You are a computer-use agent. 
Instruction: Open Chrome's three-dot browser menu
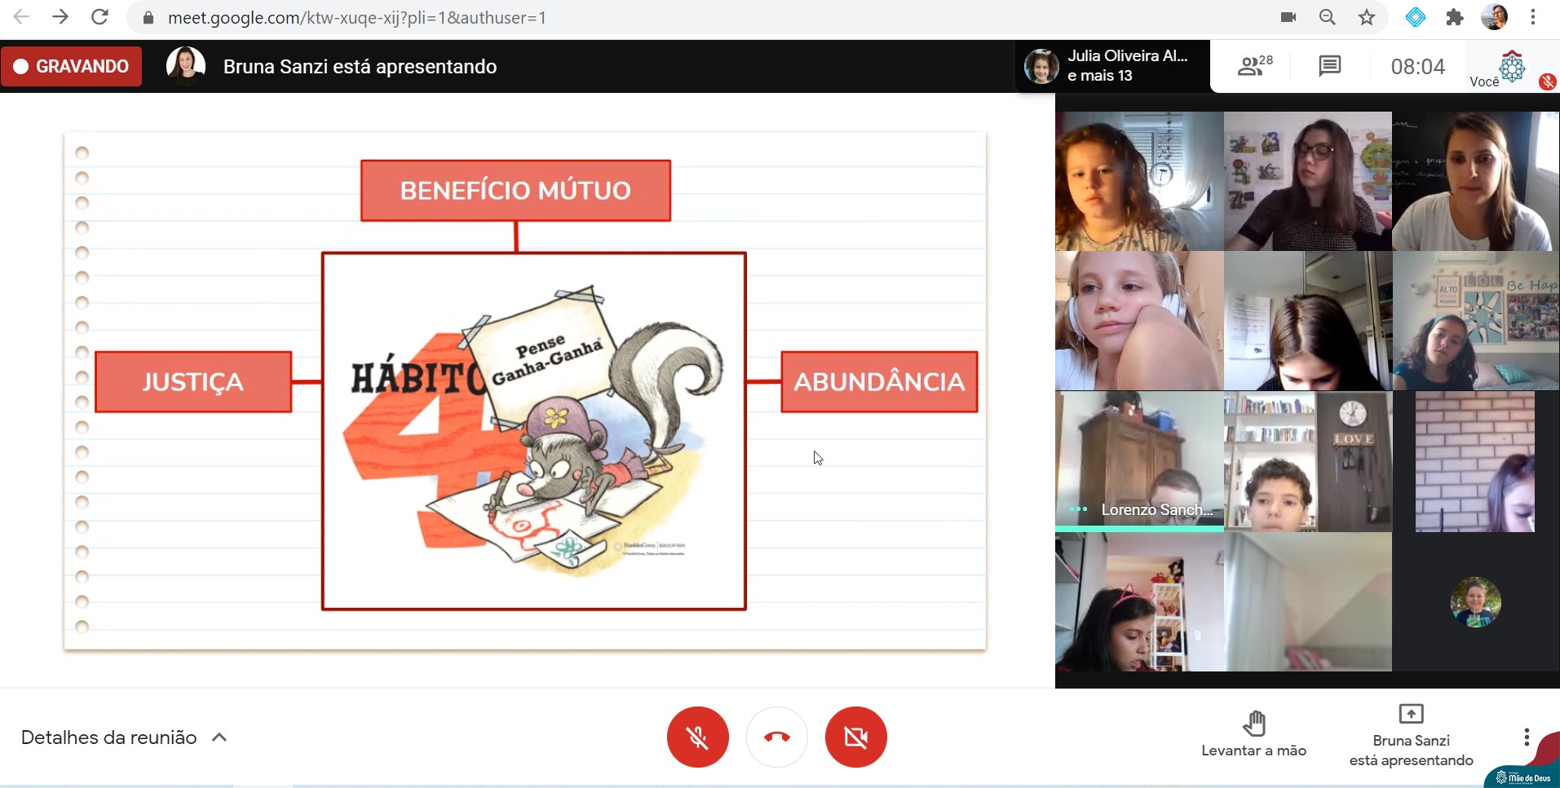(x=1533, y=17)
